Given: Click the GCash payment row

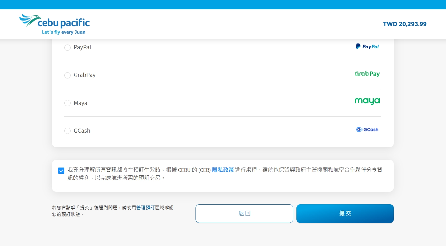Looking at the screenshot, I should pyautogui.click(x=223, y=130).
